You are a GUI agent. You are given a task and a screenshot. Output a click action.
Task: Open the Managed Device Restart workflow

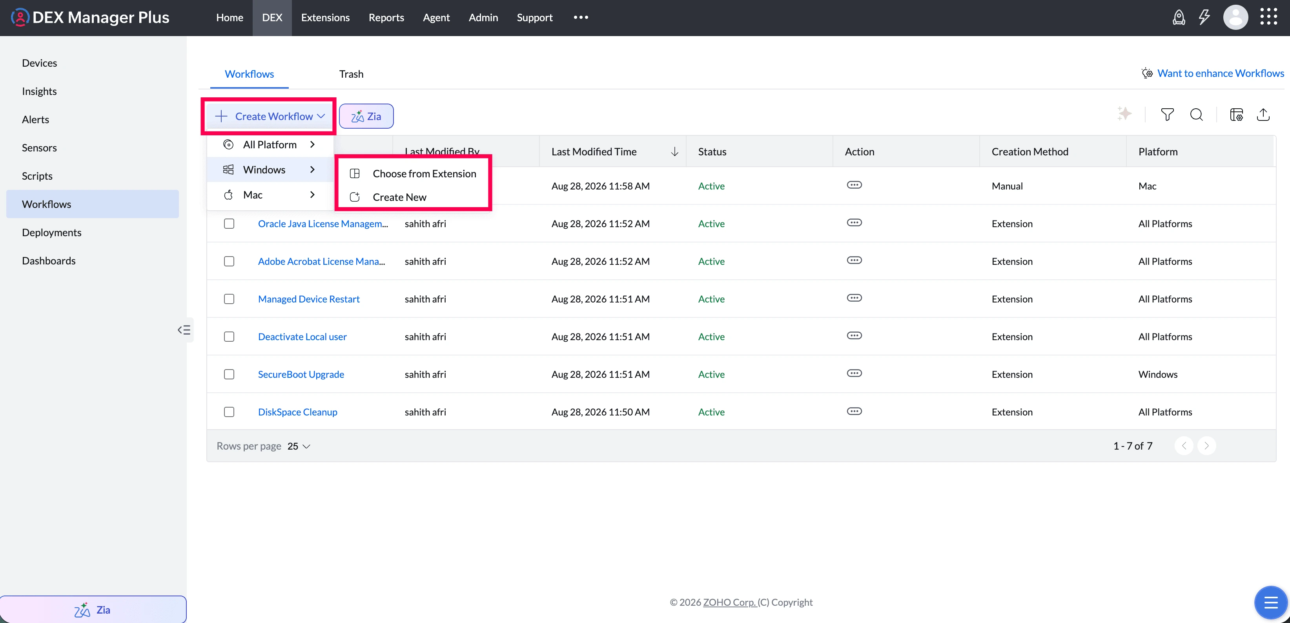[308, 299]
